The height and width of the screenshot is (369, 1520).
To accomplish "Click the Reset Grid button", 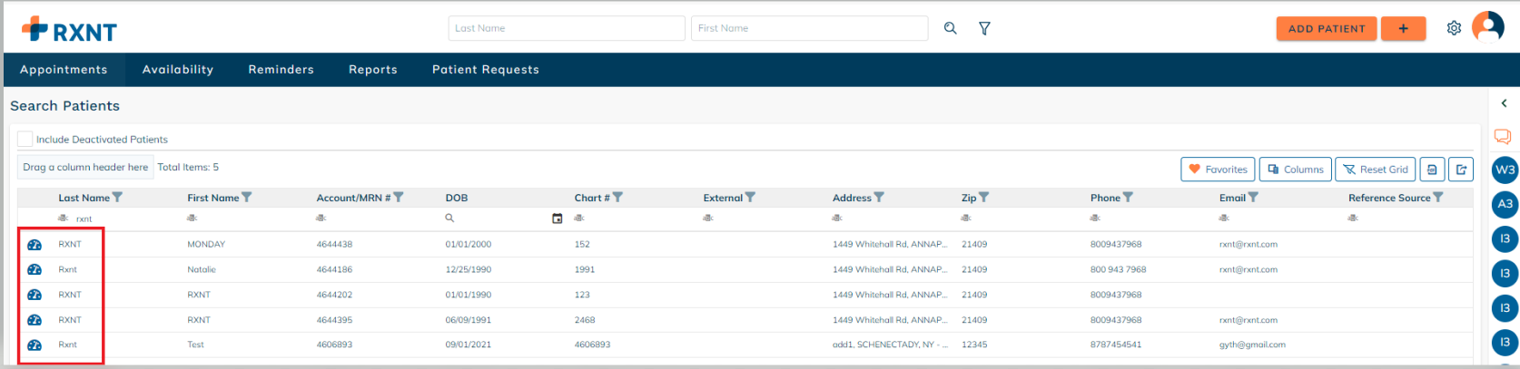I will 1375,170.
